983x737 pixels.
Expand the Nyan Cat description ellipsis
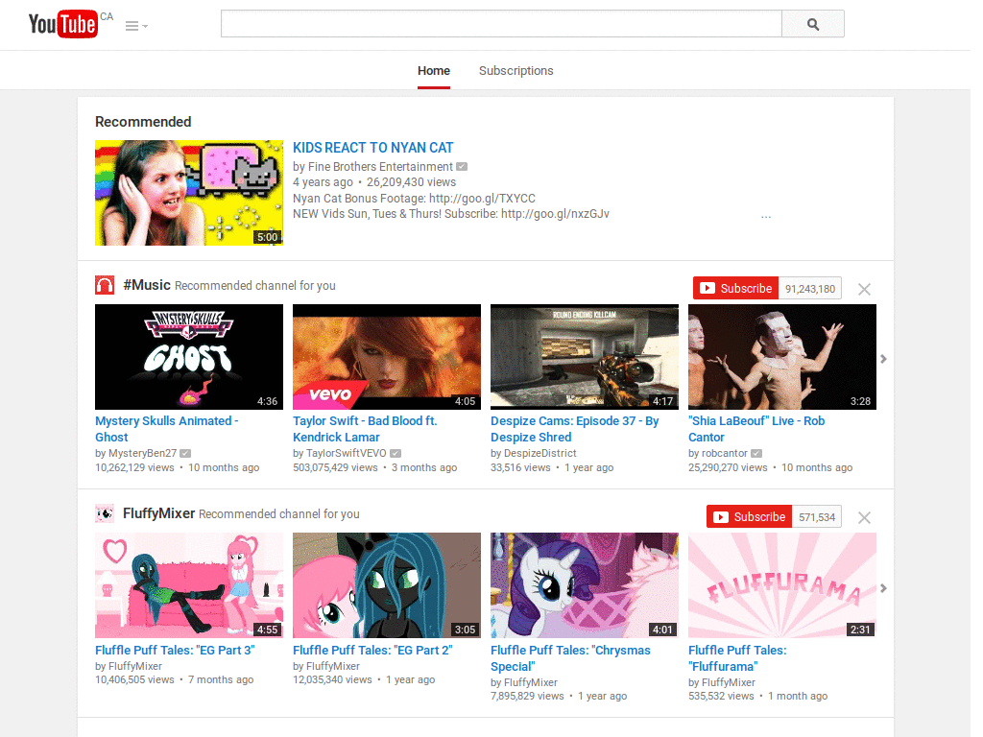coord(765,216)
